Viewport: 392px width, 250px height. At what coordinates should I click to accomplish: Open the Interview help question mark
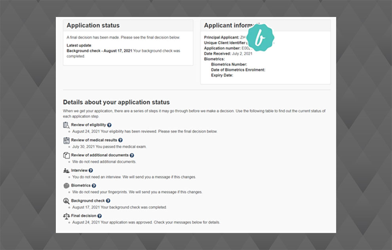point(91,170)
